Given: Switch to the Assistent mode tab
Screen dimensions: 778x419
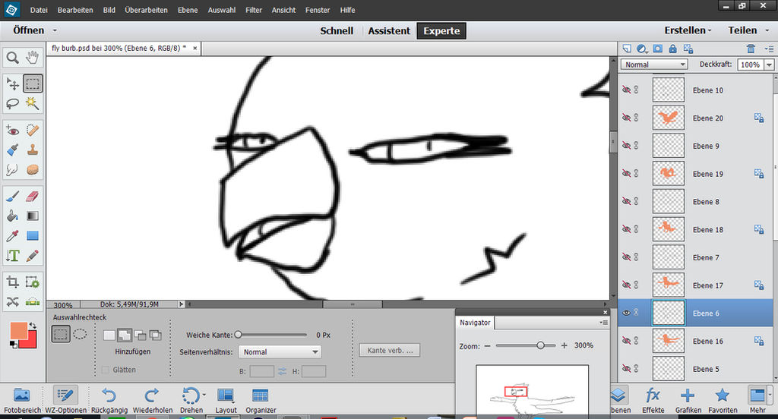Looking at the screenshot, I should tap(389, 31).
